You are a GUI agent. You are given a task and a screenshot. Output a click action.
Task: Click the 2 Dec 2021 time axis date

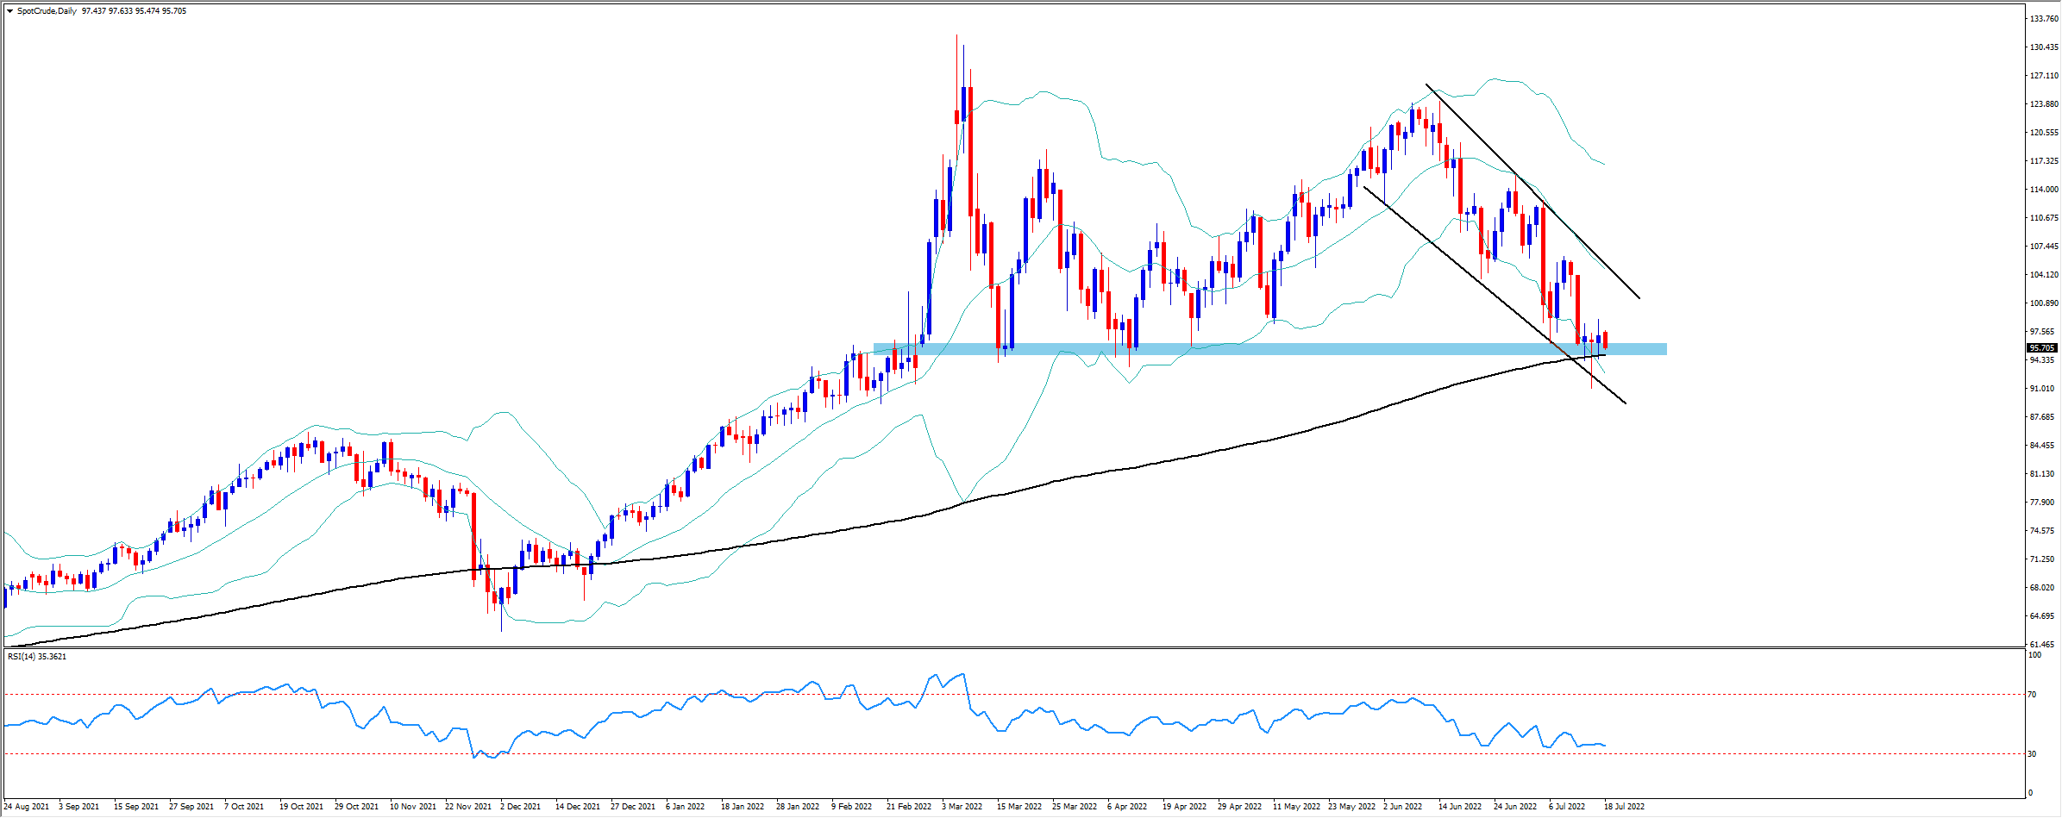[521, 807]
